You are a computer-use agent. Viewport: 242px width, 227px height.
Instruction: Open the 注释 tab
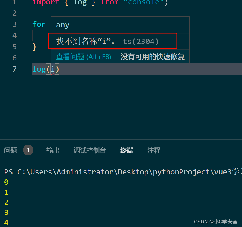pos(154,150)
